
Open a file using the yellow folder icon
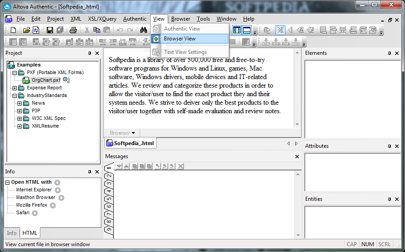tap(27, 30)
